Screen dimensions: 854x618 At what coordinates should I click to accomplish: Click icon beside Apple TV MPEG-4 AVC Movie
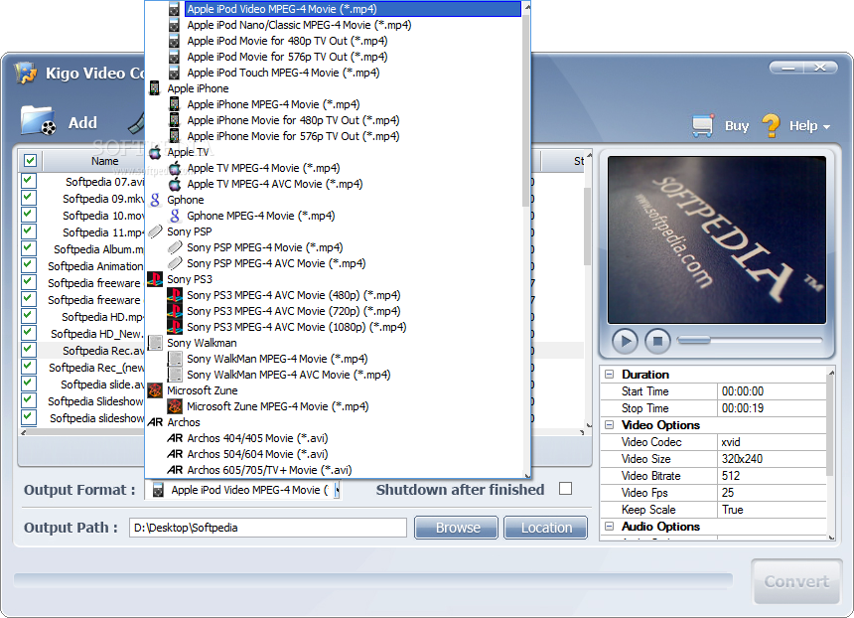point(175,184)
